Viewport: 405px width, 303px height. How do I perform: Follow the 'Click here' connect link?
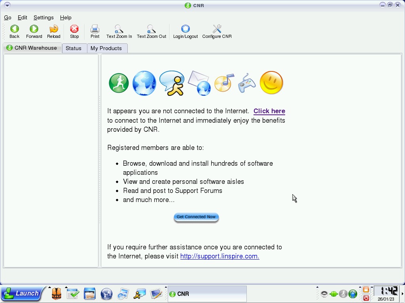(269, 111)
